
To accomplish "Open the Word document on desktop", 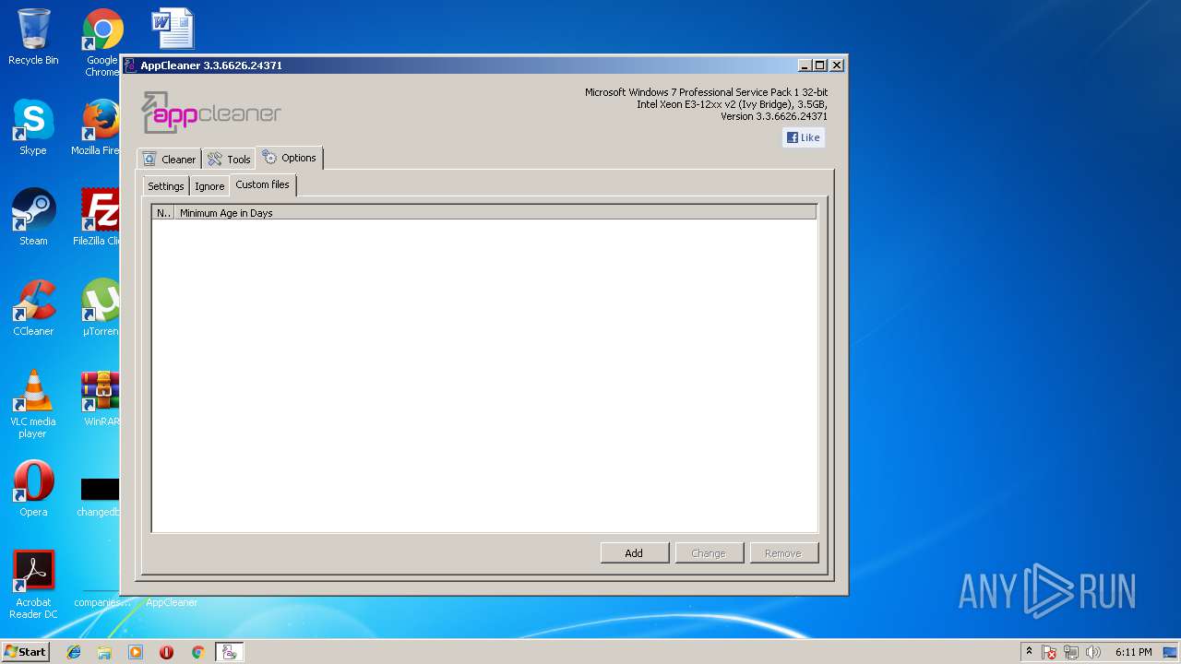I will [x=173, y=28].
